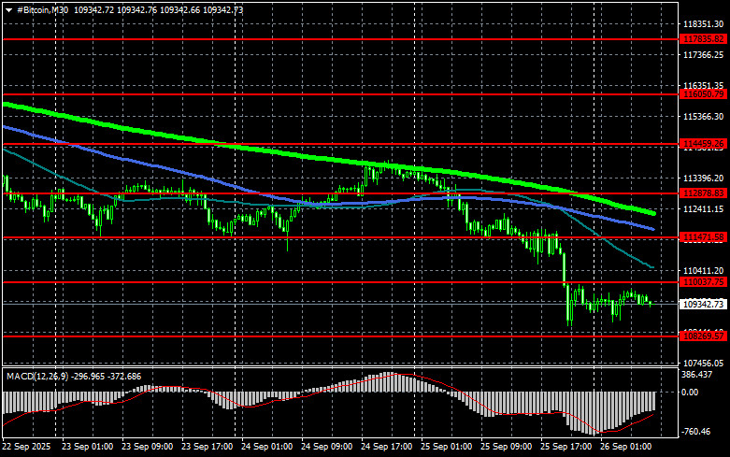Click the 115366.30 price scale value
Viewport: 730px width, 457px height.
[704, 116]
